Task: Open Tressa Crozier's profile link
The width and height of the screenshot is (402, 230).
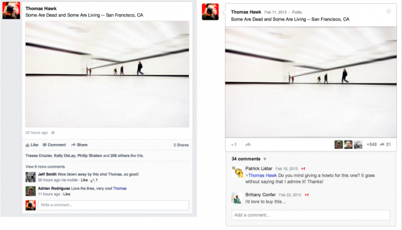Action: click(39, 156)
